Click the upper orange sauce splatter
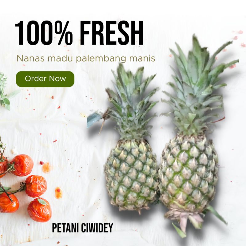 coord(46,168)
